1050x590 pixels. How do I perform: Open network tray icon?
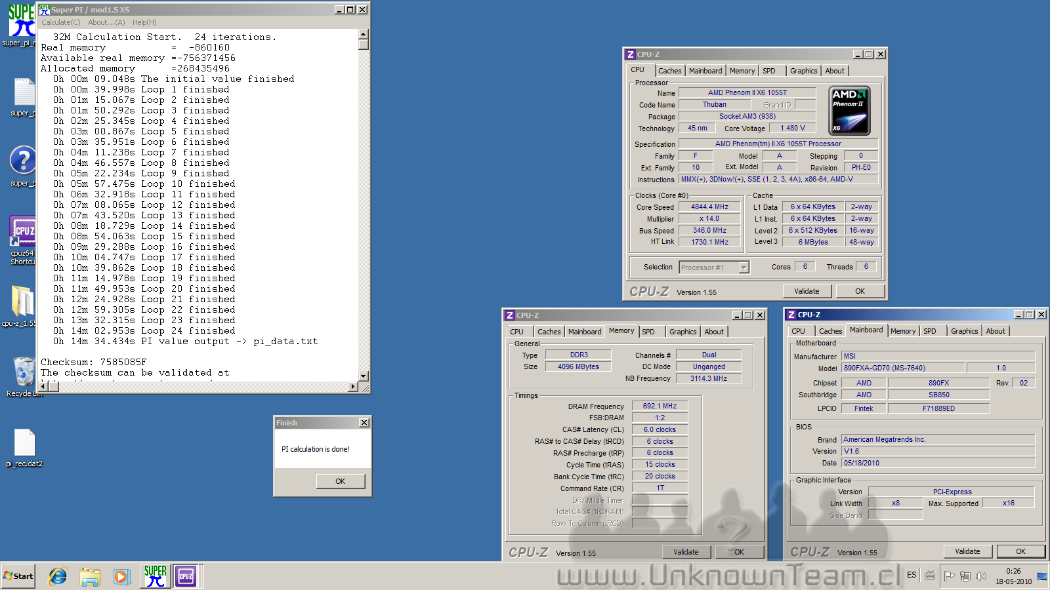[x=965, y=576]
